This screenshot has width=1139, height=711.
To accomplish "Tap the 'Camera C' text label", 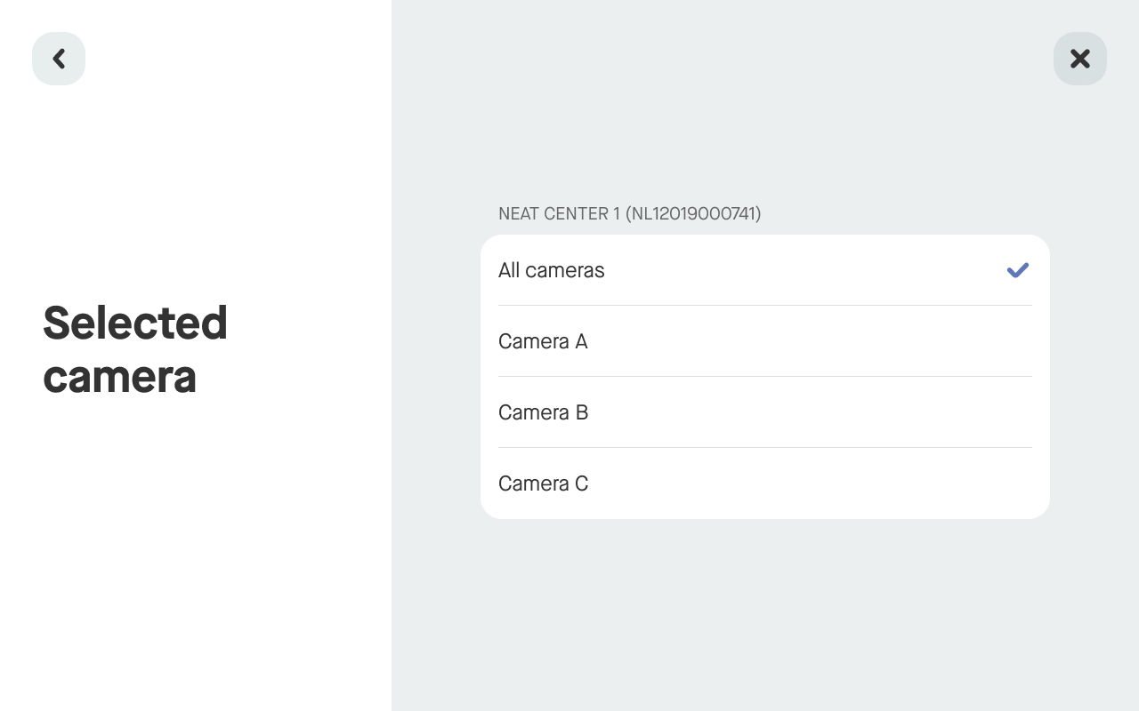I will [543, 483].
